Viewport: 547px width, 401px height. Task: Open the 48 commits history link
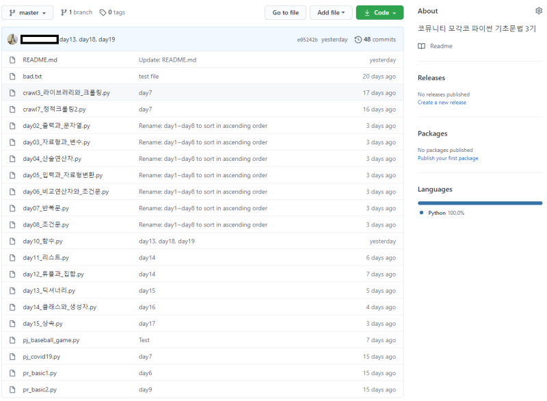379,40
